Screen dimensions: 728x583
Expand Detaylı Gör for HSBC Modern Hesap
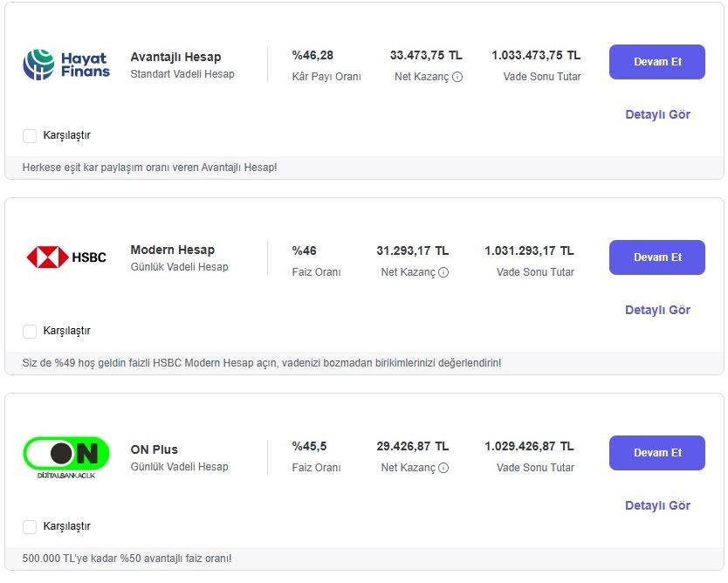pyautogui.click(x=657, y=310)
